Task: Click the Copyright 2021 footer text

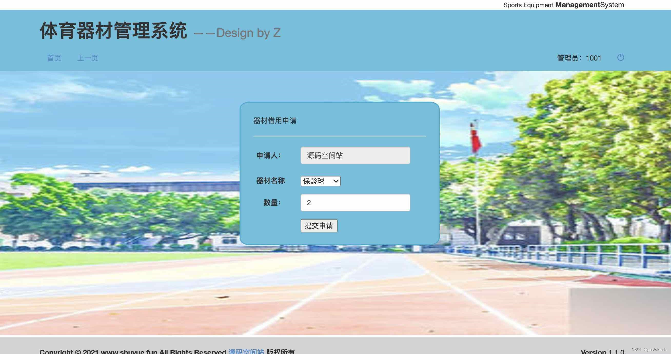Action: coord(133,352)
